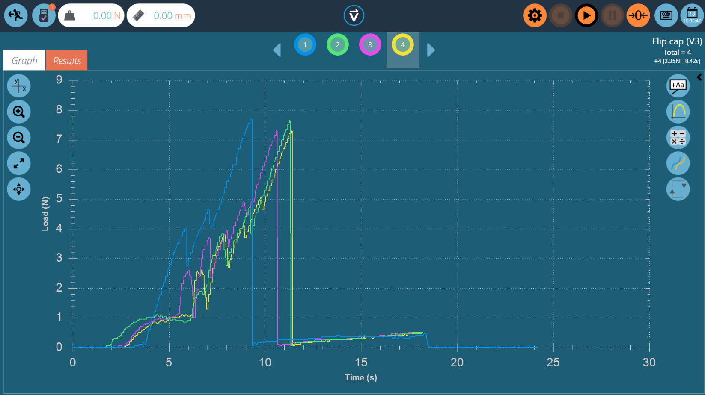Toggle green sample 2 trace
The width and height of the screenshot is (705, 395).
point(337,45)
